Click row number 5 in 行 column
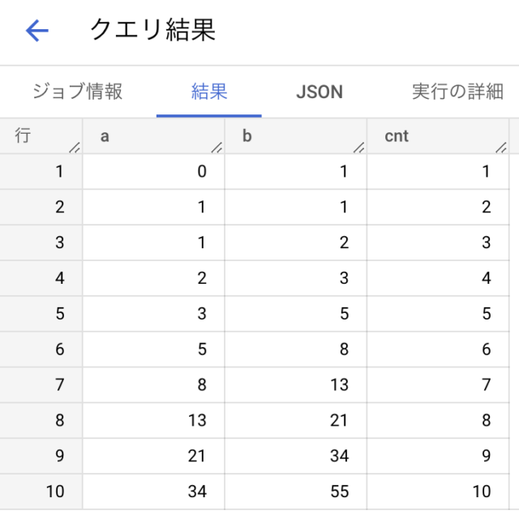Screen dimensions: 519x515 click(41, 313)
